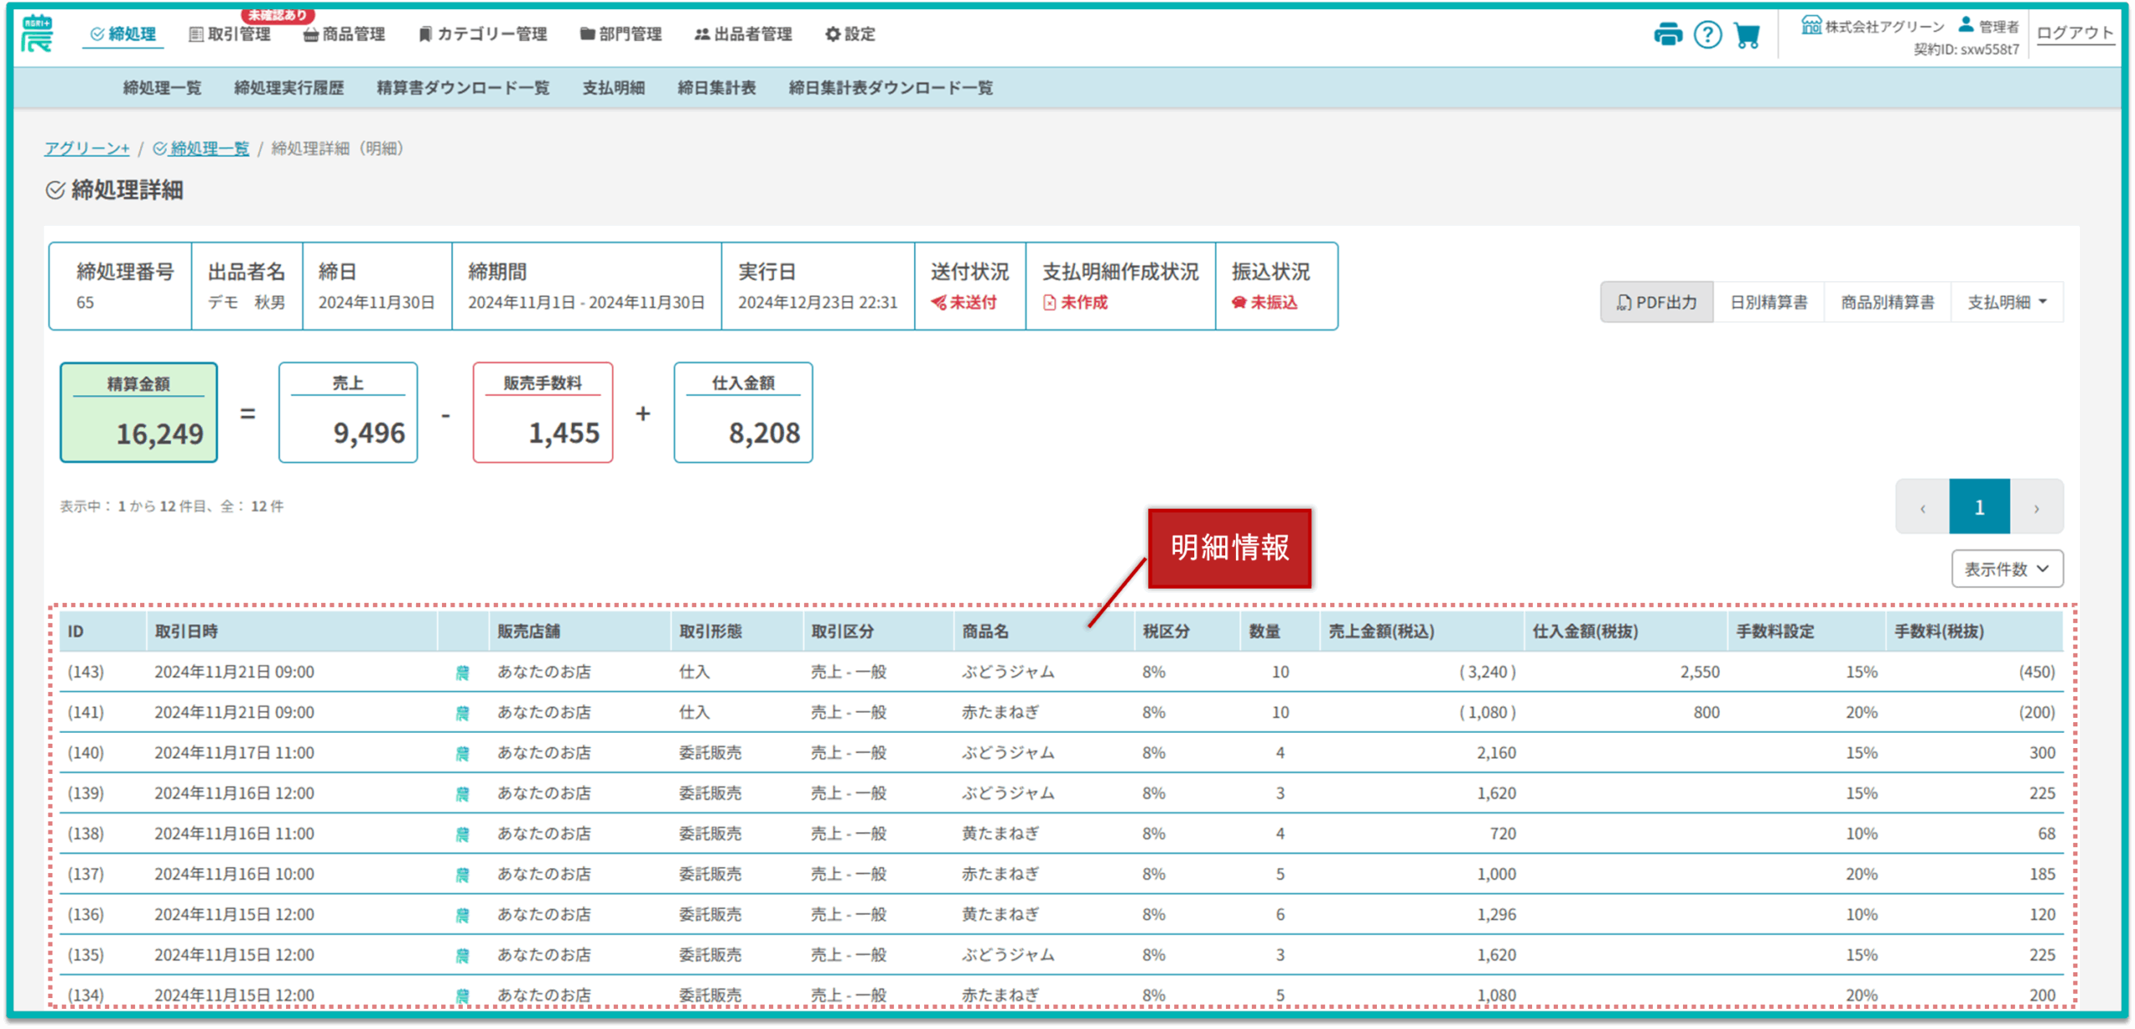Open the 取引管理 main menu
This screenshot has height=1029, width=2135.
pyautogui.click(x=230, y=34)
